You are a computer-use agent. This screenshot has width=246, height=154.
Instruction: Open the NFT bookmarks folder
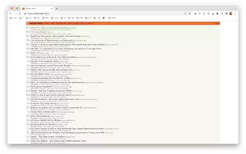click(x=45, y=18)
